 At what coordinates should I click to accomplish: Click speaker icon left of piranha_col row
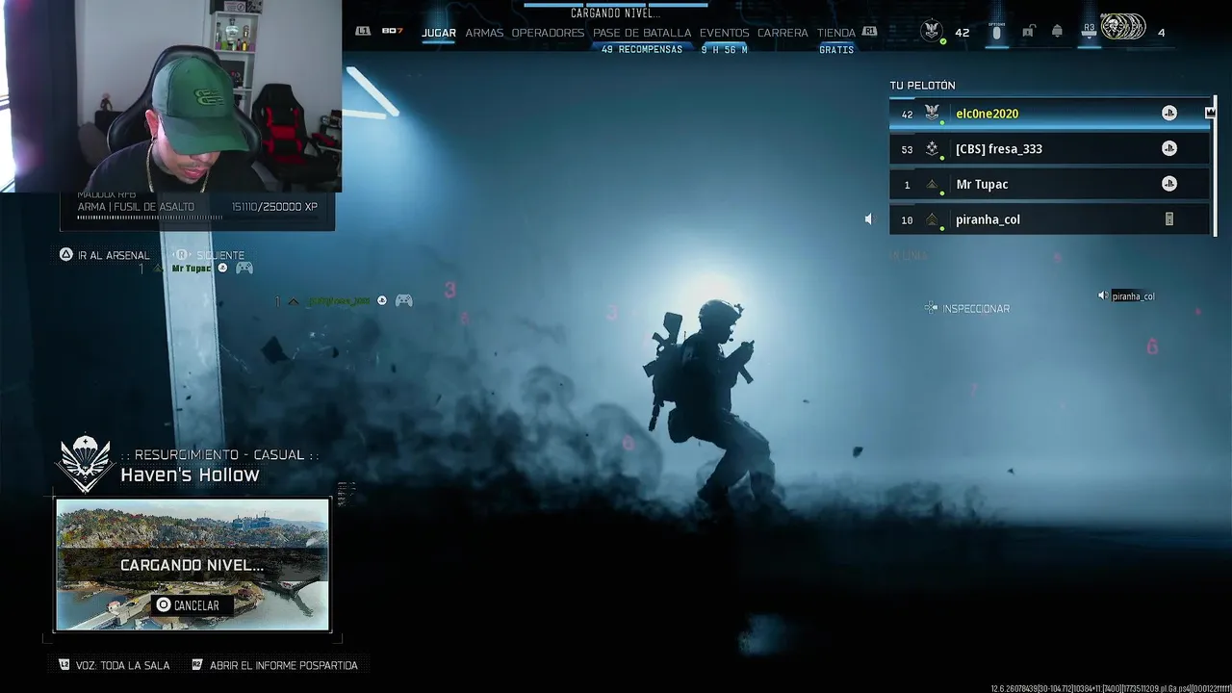[868, 219]
